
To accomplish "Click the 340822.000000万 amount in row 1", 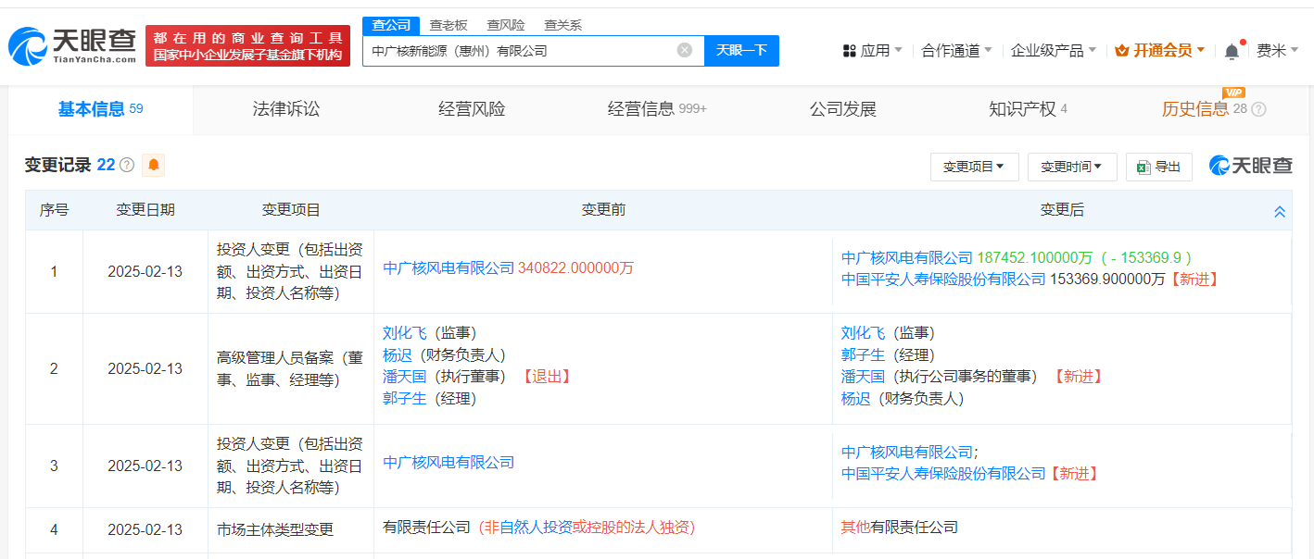I will pos(575,268).
